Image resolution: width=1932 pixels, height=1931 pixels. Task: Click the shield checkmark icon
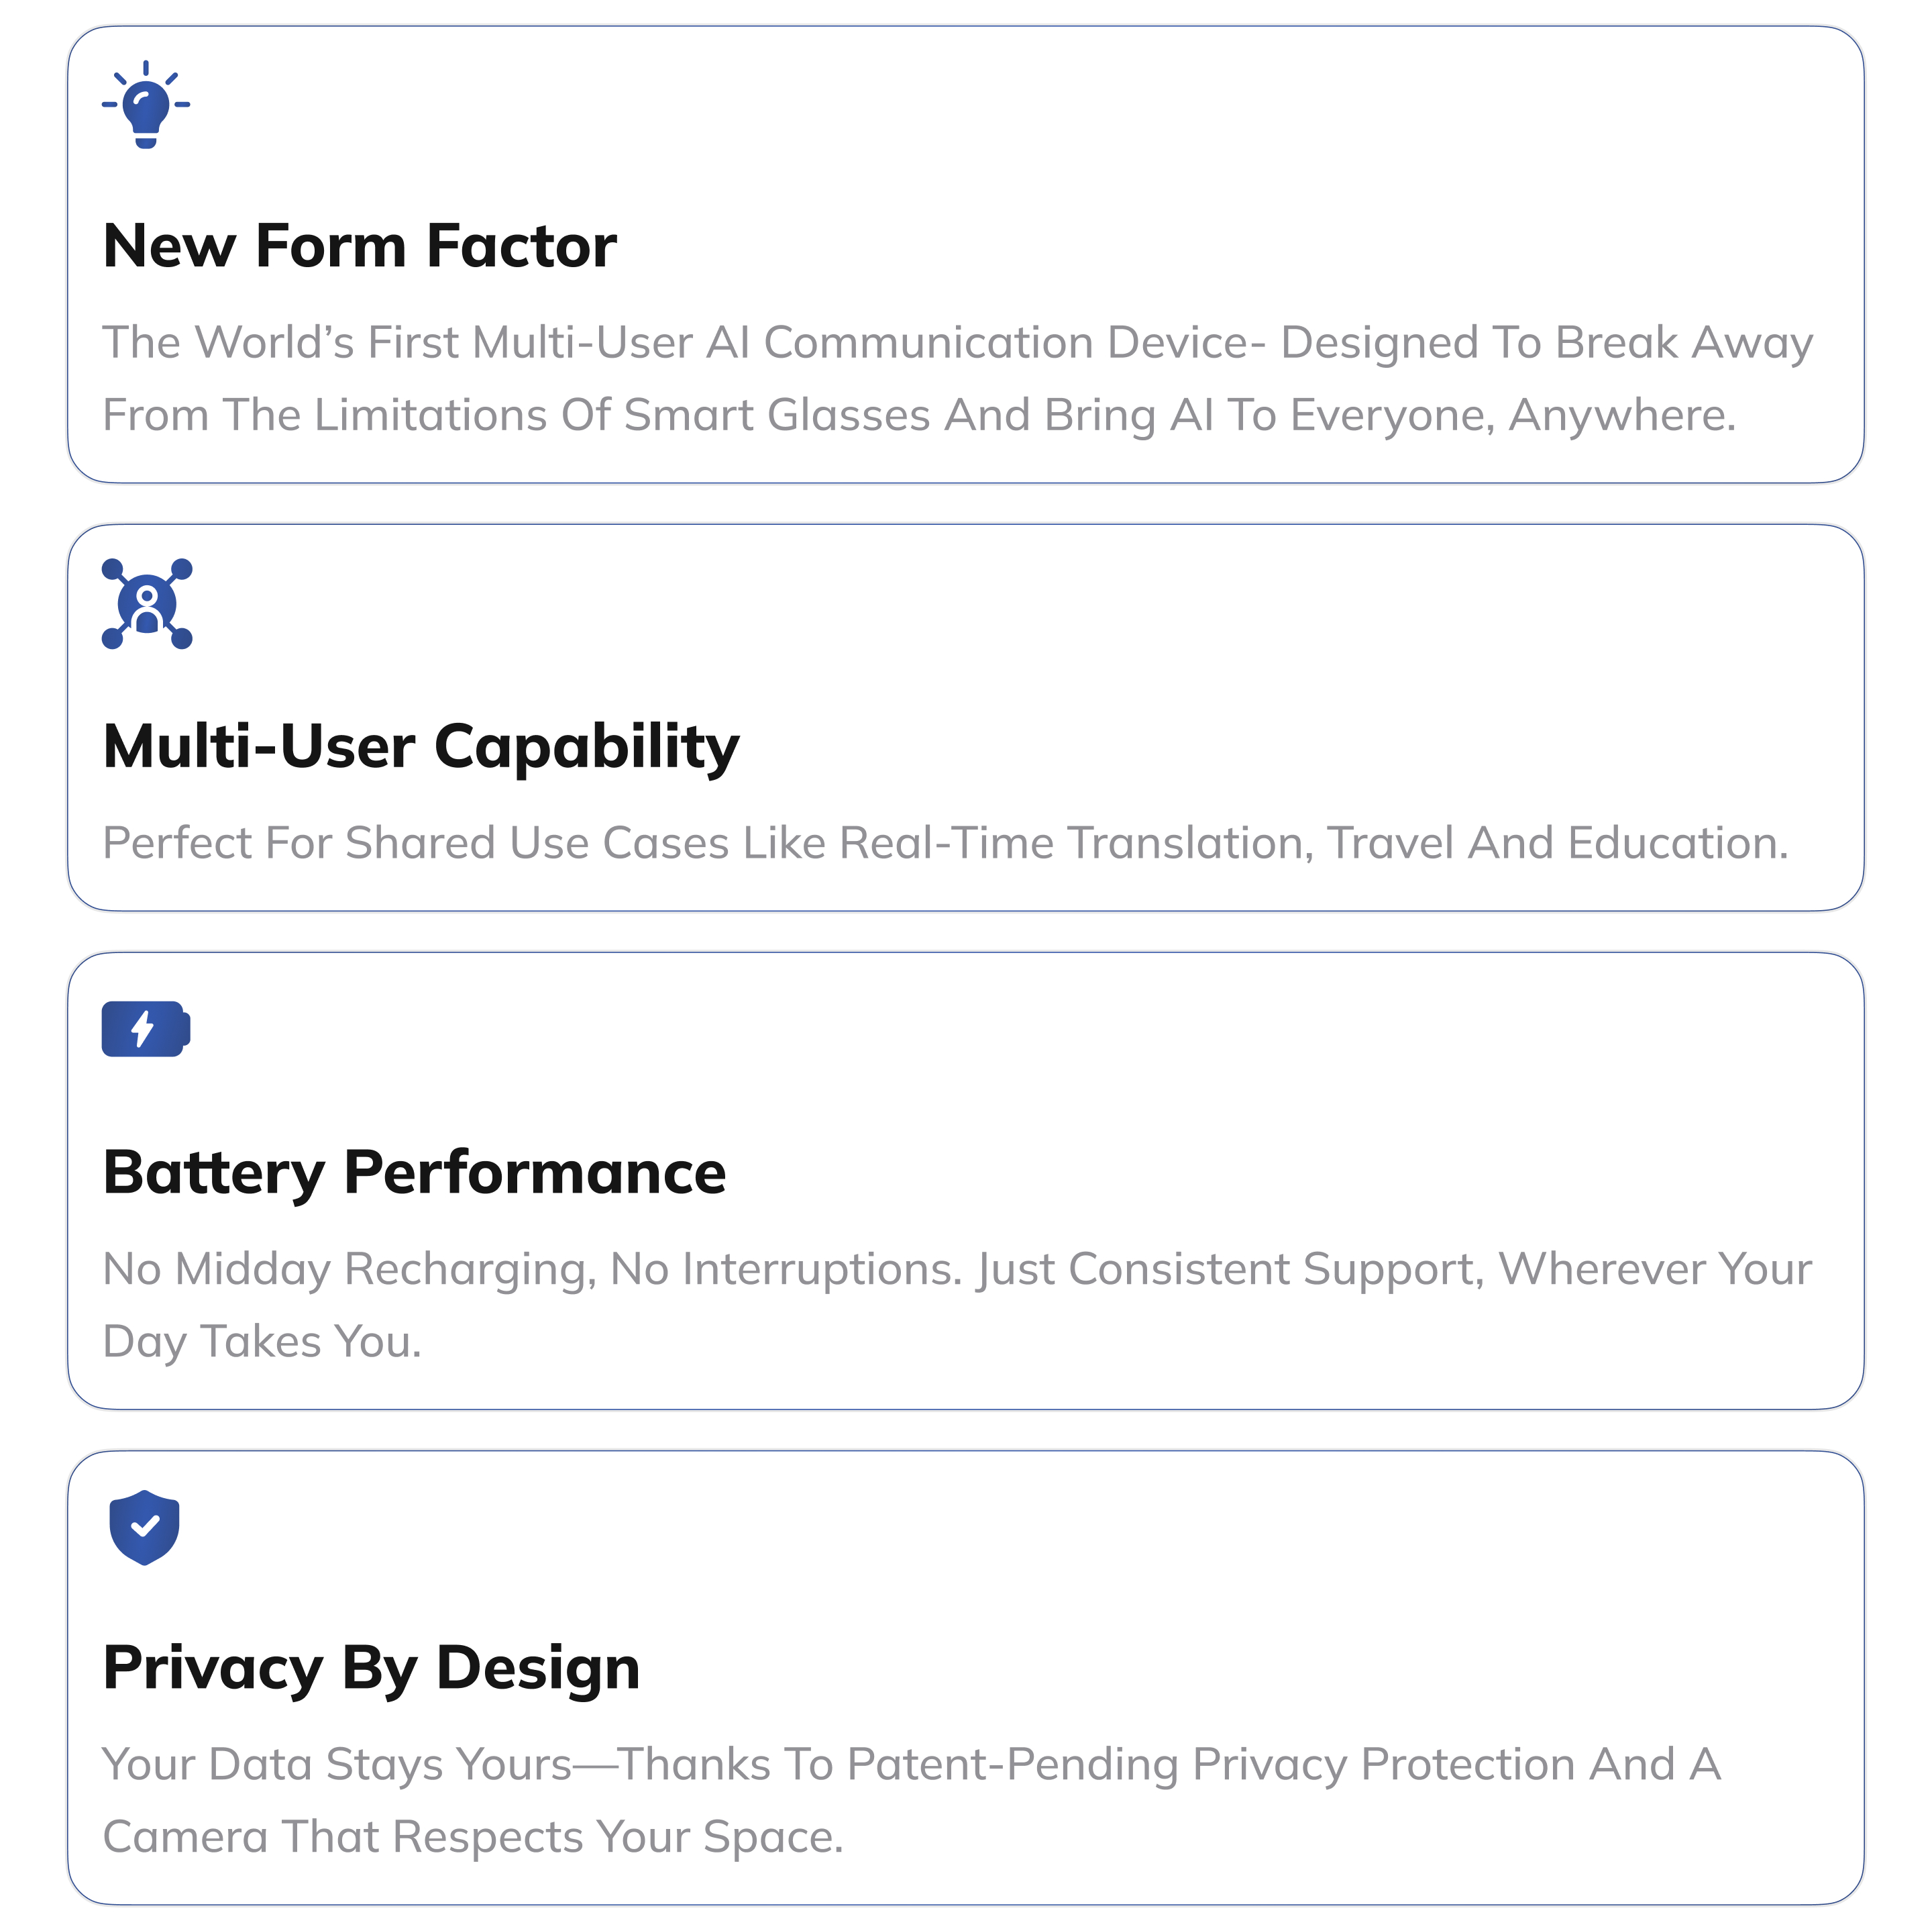point(144,1527)
